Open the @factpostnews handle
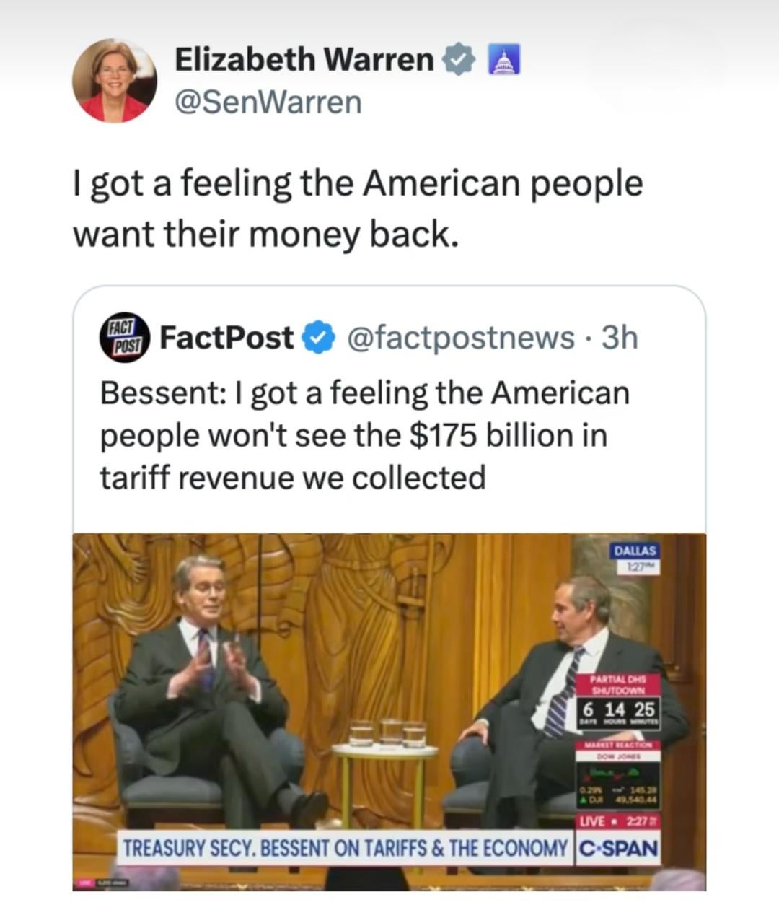 pyautogui.click(x=462, y=338)
